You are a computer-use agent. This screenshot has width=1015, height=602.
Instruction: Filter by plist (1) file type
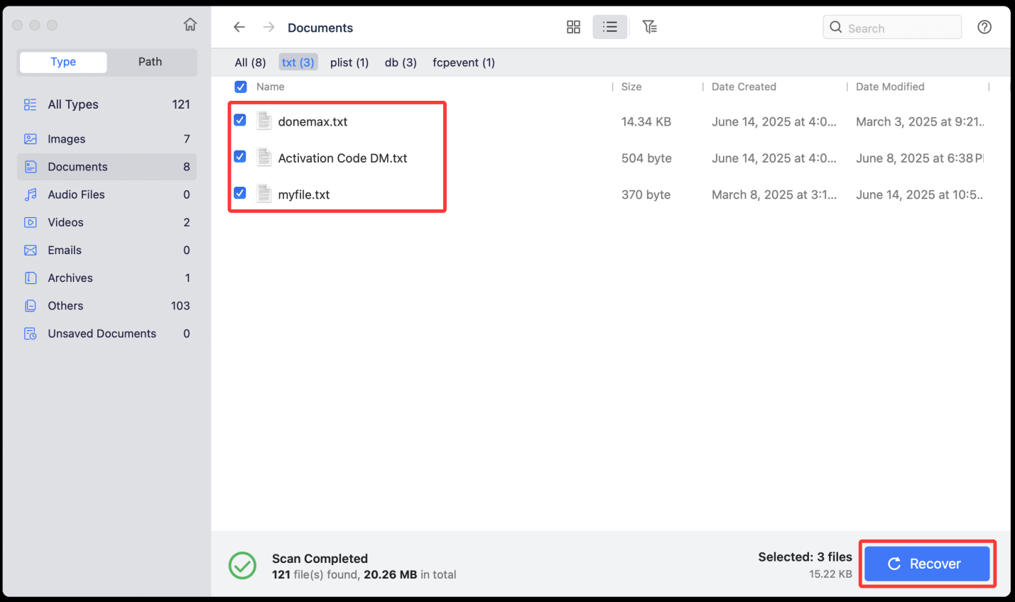349,62
